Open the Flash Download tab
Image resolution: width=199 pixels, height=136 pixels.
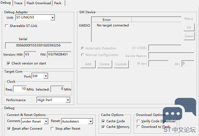39,3
